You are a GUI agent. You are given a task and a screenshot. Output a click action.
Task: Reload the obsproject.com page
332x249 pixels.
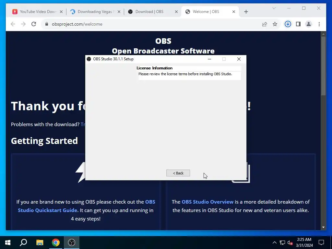[x=34, y=24]
